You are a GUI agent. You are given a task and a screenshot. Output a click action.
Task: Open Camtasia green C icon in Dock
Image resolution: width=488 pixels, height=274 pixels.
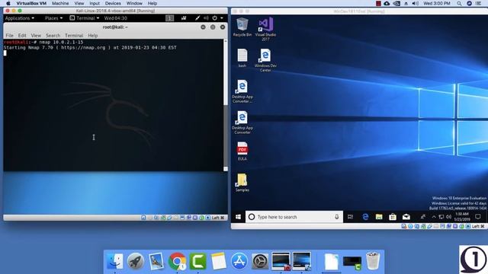tap(198, 261)
